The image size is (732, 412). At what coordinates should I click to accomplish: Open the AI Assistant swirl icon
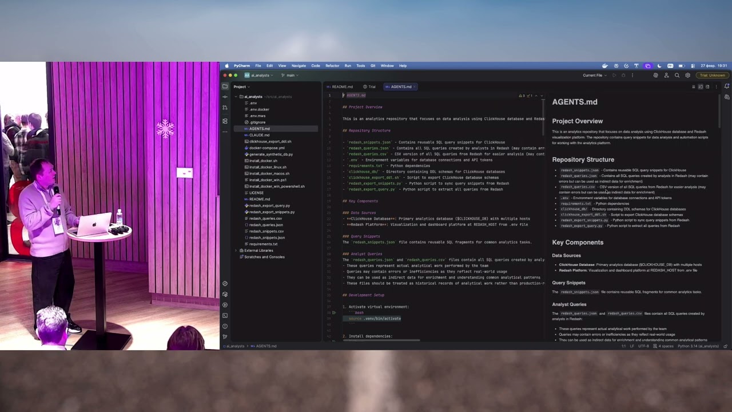[x=655, y=75]
